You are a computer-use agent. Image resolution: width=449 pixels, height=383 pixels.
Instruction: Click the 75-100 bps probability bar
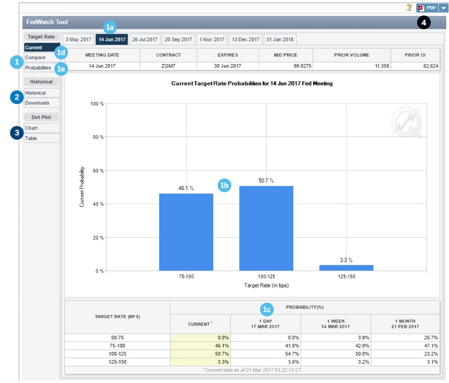(x=186, y=232)
